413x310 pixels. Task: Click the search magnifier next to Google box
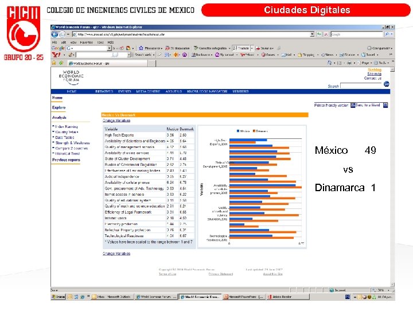point(387,34)
